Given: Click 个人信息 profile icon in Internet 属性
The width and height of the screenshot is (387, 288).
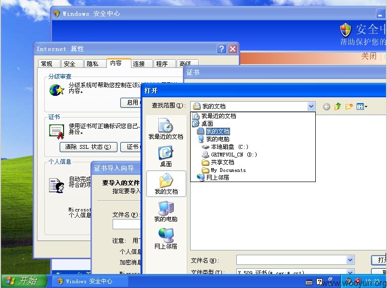Looking at the screenshot, I should click(x=57, y=185).
